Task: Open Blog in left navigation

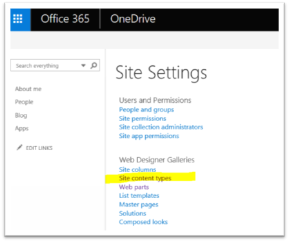Action: click(x=21, y=115)
